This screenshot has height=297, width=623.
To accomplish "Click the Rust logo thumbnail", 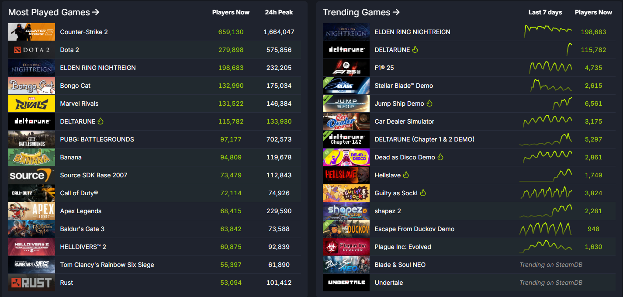I will point(31,283).
